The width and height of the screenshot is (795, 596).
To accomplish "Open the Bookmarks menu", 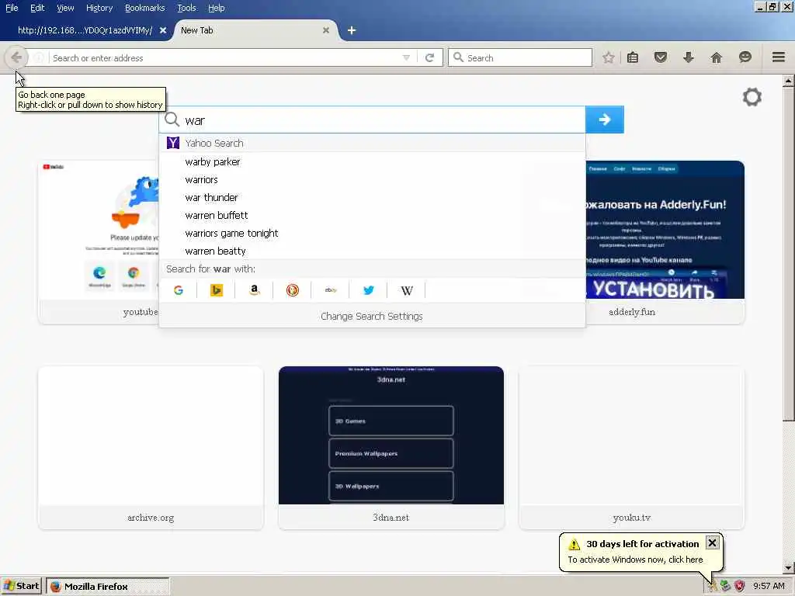I will tap(145, 8).
